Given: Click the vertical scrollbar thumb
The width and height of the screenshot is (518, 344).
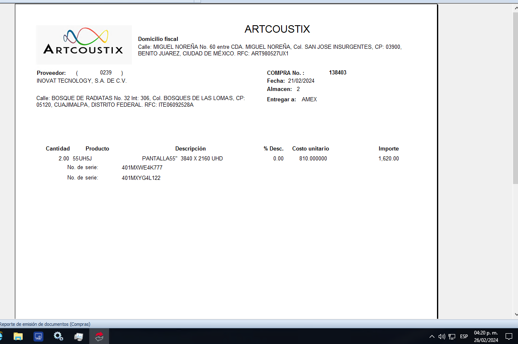Looking at the screenshot, I should click(515, 98).
